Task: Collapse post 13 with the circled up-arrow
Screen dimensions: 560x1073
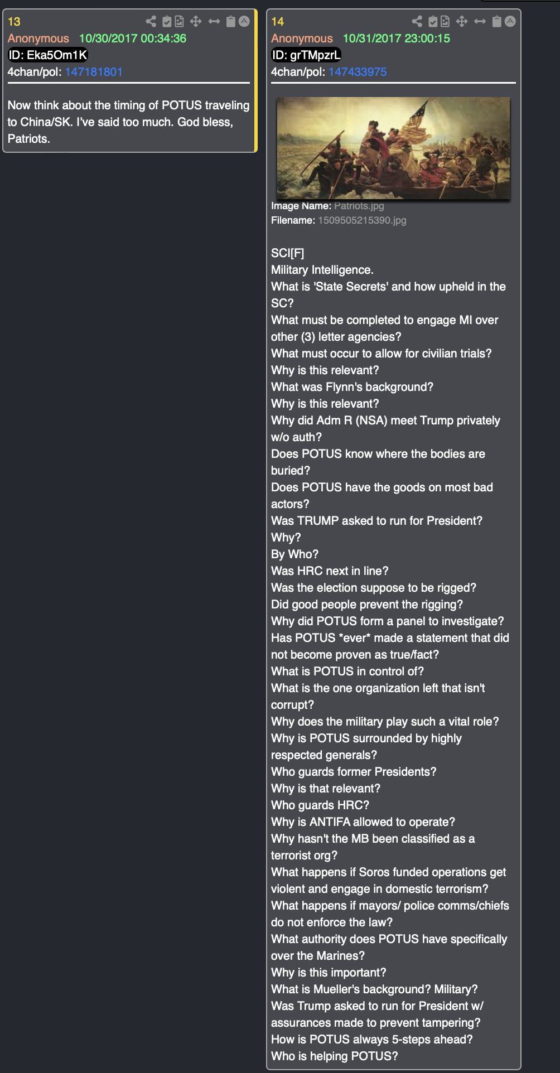Action: (244, 21)
